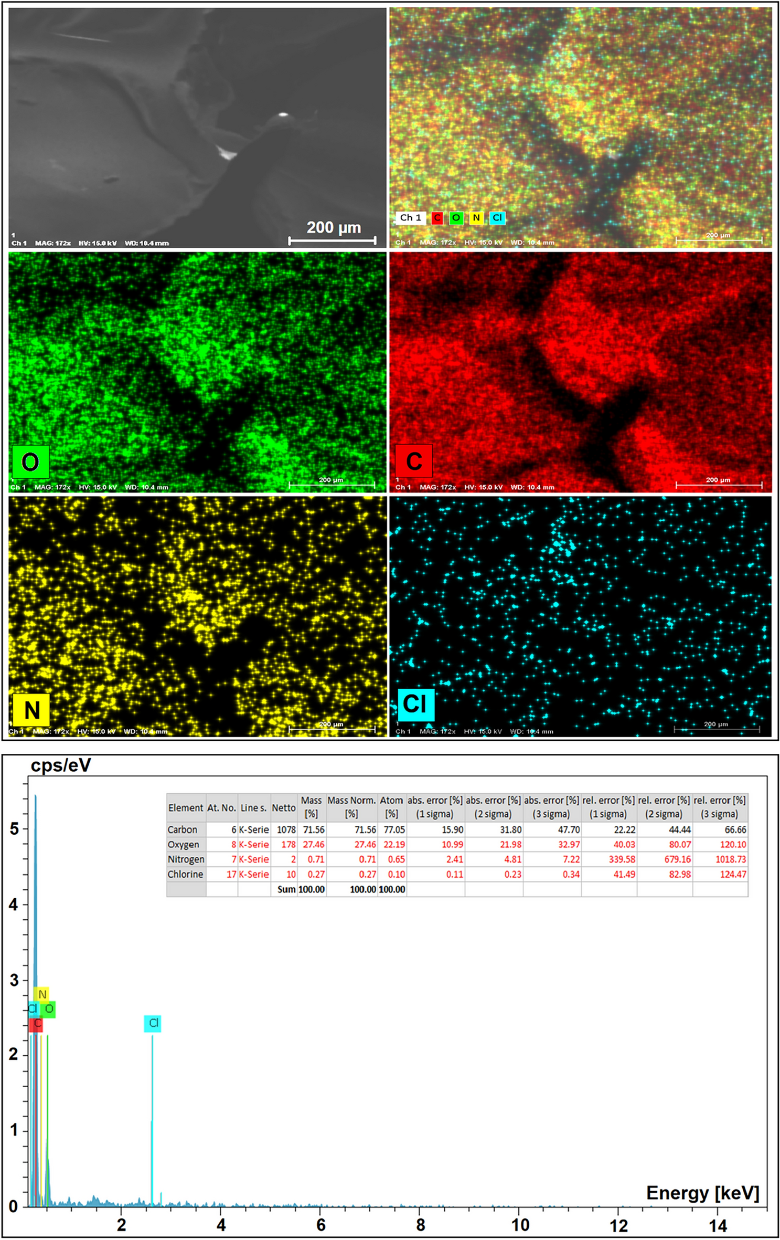This screenshot has width=780, height=1240.
Task: Select the cyan Cl swatch in composite legend
Action: [x=497, y=218]
